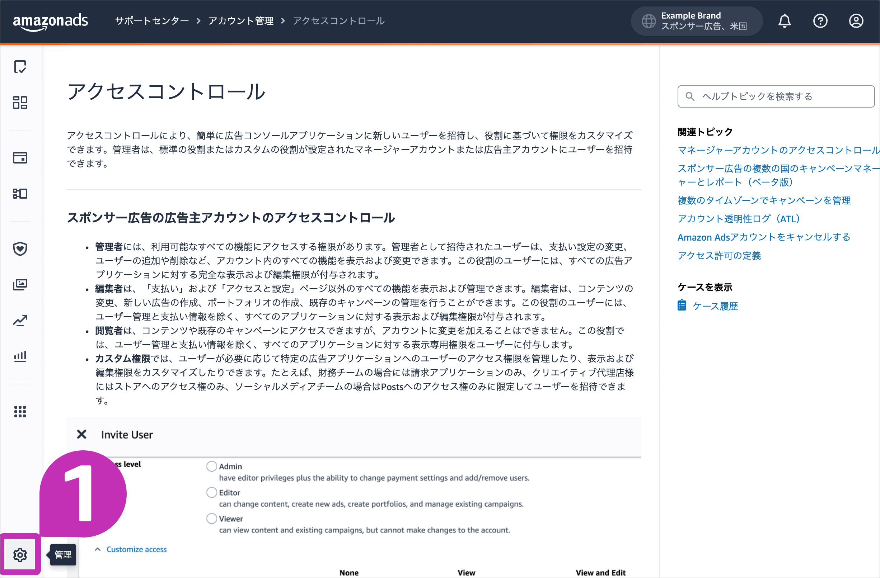Open the apps grid icon in sidebar

pos(20,412)
